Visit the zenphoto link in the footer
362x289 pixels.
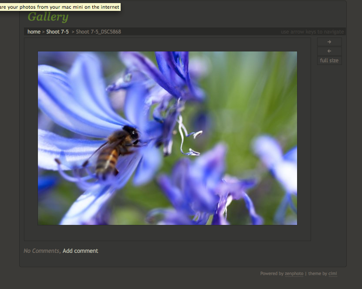click(x=294, y=273)
